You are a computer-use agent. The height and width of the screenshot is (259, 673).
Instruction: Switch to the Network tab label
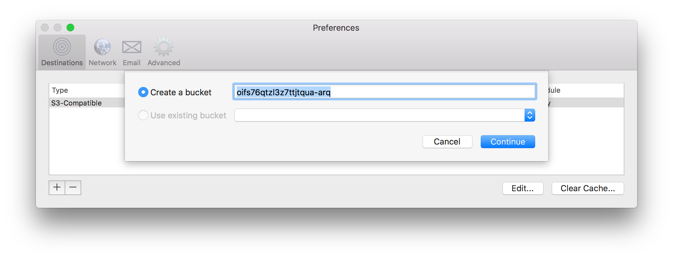click(x=102, y=63)
